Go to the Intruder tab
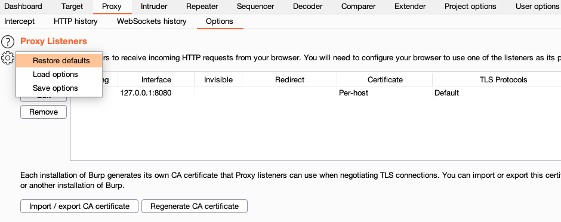 coord(154,7)
